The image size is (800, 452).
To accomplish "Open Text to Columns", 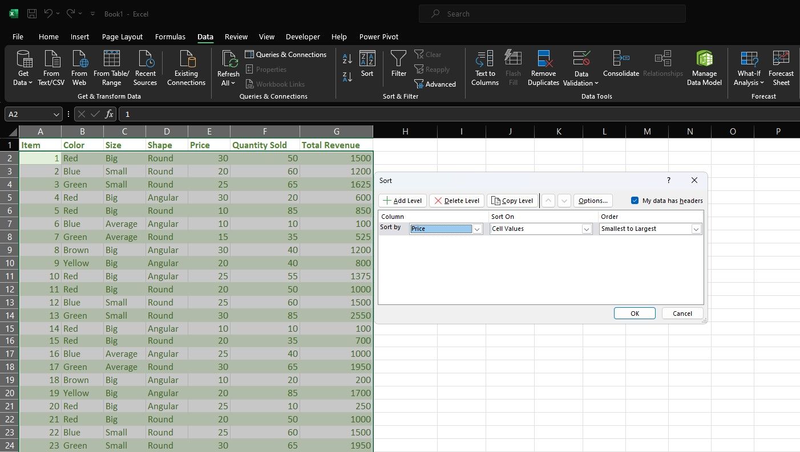I will click(x=484, y=67).
